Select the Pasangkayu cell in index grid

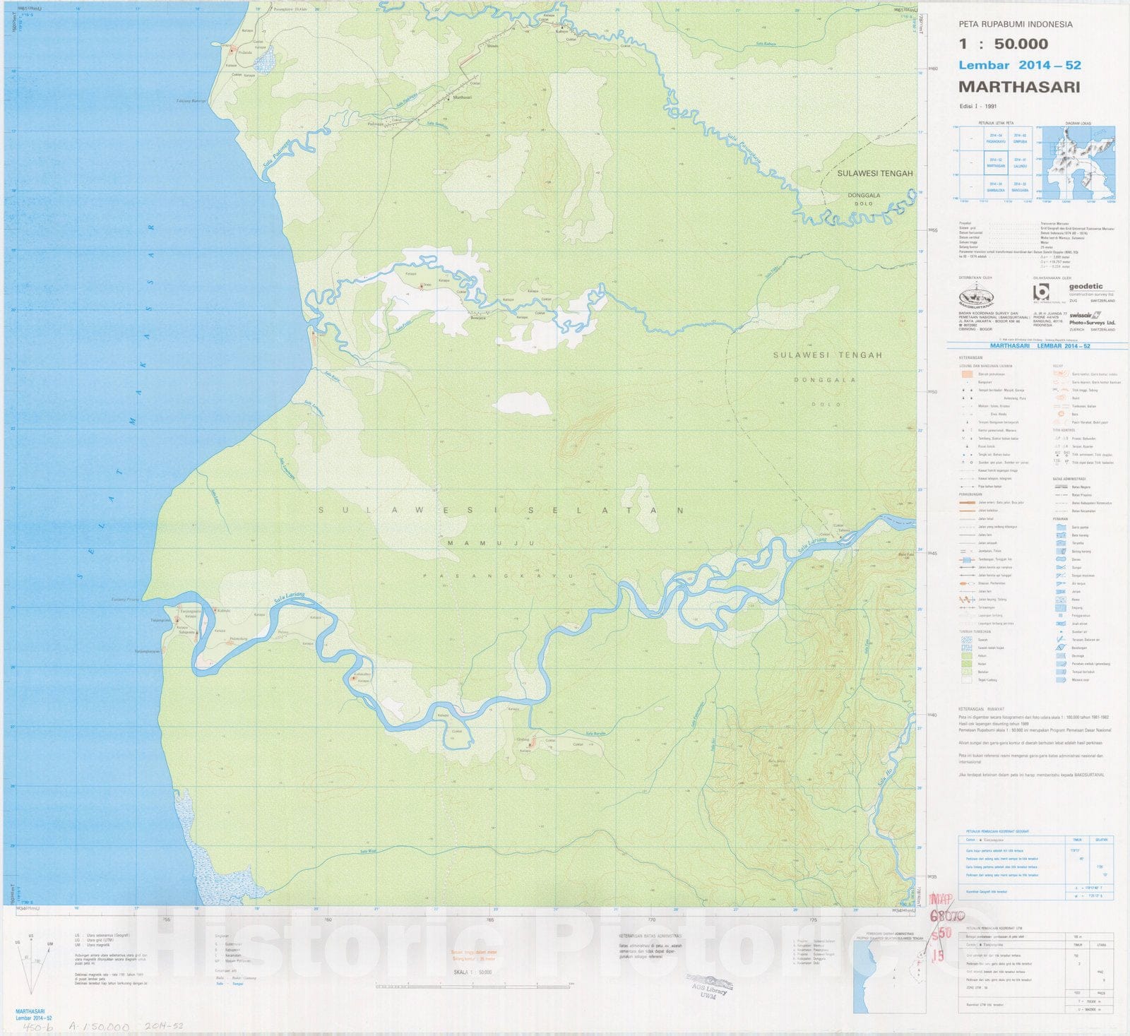pos(996,138)
